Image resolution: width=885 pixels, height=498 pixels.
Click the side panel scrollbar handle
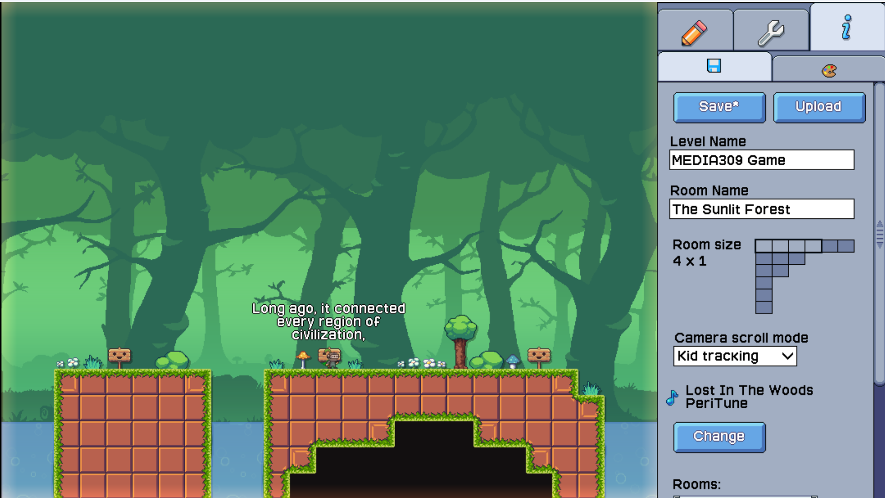click(x=880, y=234)
